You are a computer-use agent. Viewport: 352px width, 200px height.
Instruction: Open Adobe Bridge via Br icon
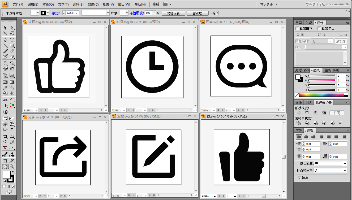coord(156,4)
